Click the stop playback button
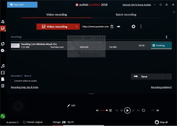177x126 pixels. (x=122, y=111)
